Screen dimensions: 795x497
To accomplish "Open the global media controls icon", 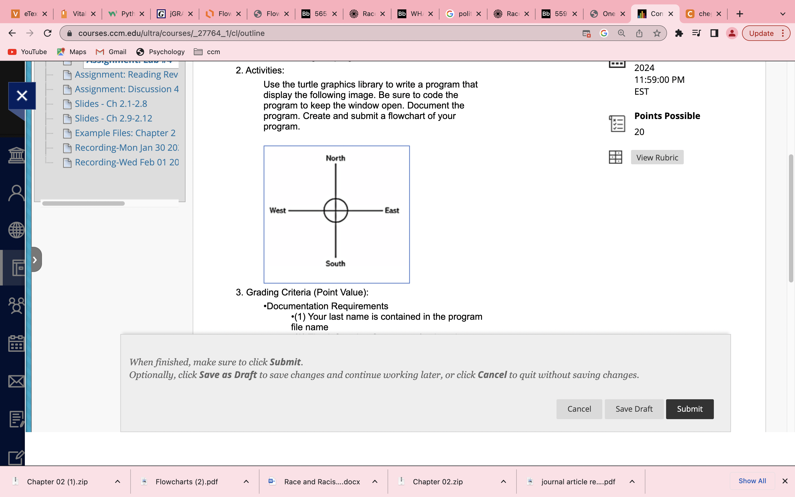I will click(696, 33).
